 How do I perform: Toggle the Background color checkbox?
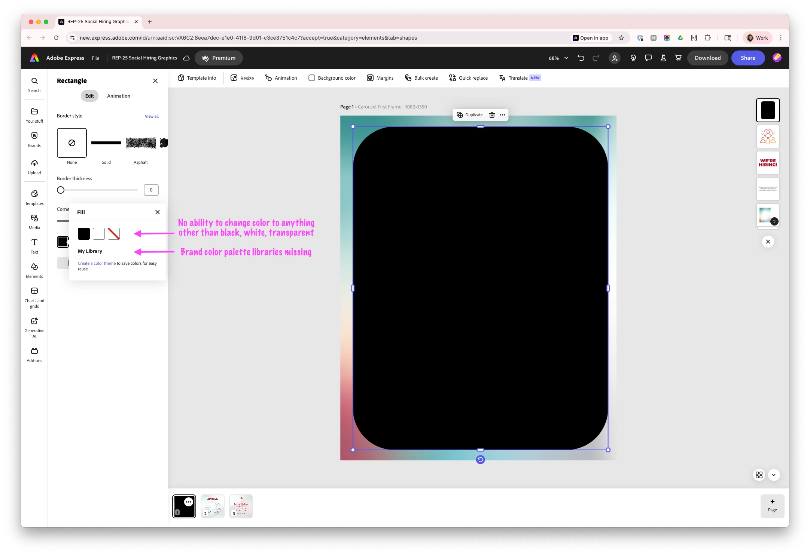(x=311, y=78)
